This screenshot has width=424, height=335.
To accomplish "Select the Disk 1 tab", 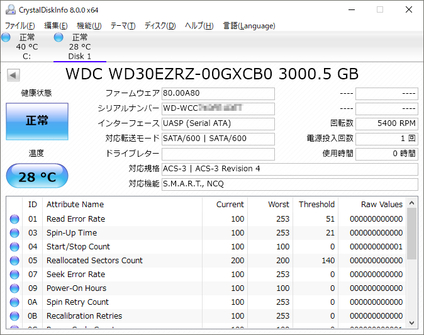I will [80, 47].
